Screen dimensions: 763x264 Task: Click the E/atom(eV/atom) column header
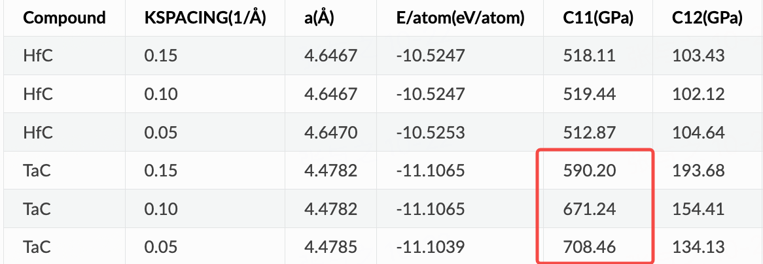[x=460, y=18]
